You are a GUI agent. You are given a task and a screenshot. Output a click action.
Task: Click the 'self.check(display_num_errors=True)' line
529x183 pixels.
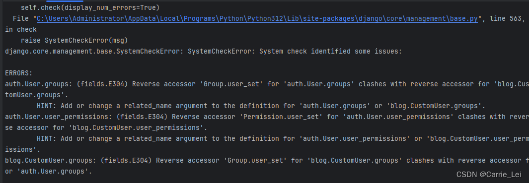pos(90,7)
